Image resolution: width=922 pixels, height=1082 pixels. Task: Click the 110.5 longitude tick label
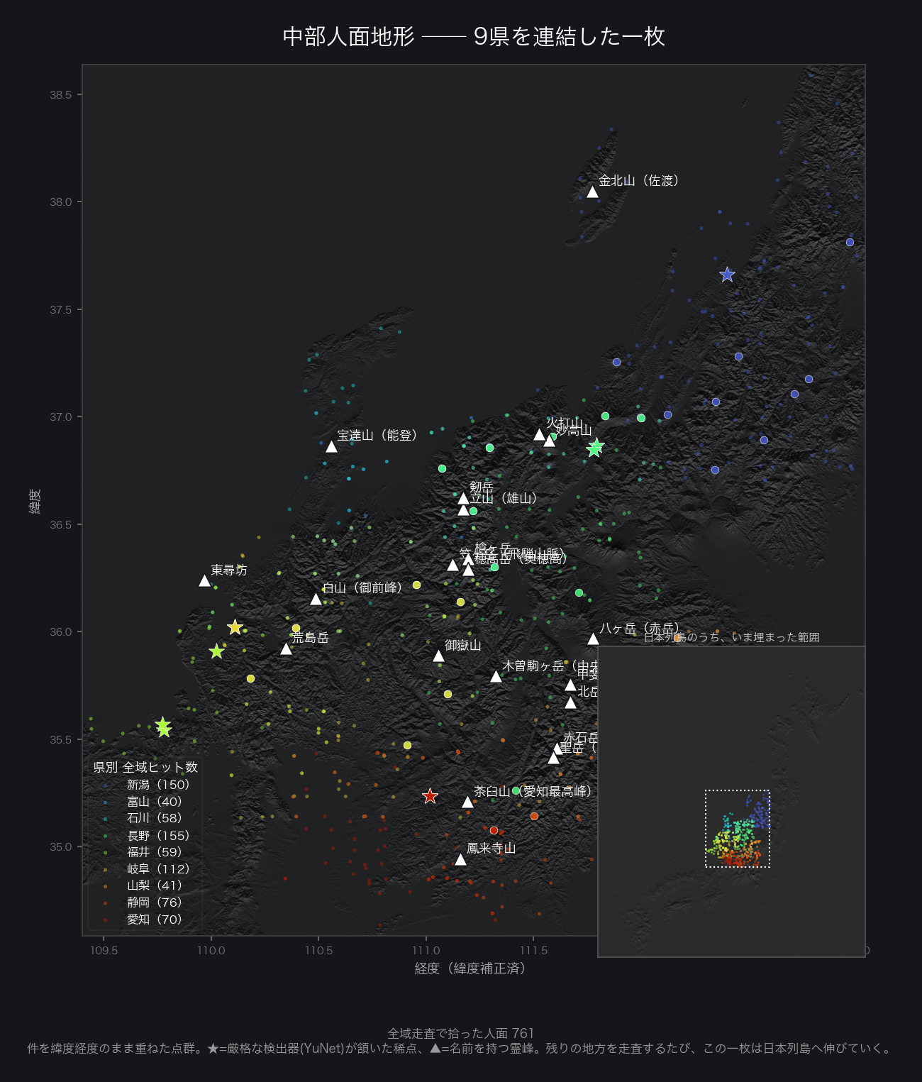click(x=318, y=951)
